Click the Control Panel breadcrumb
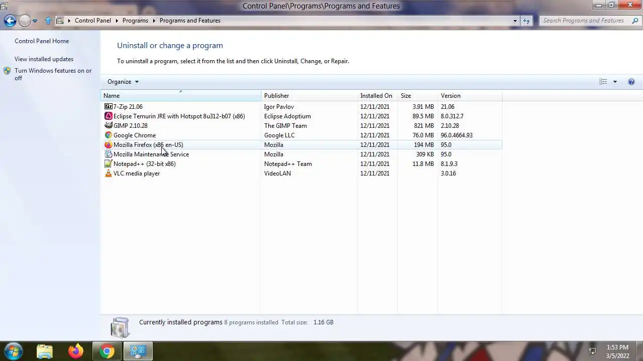 93,21
